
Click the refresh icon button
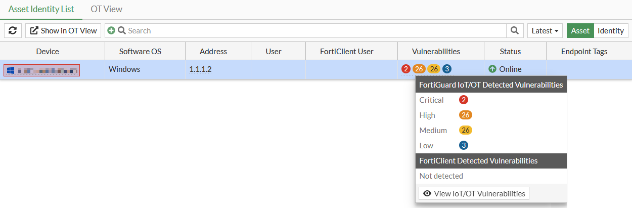point(13,30)
